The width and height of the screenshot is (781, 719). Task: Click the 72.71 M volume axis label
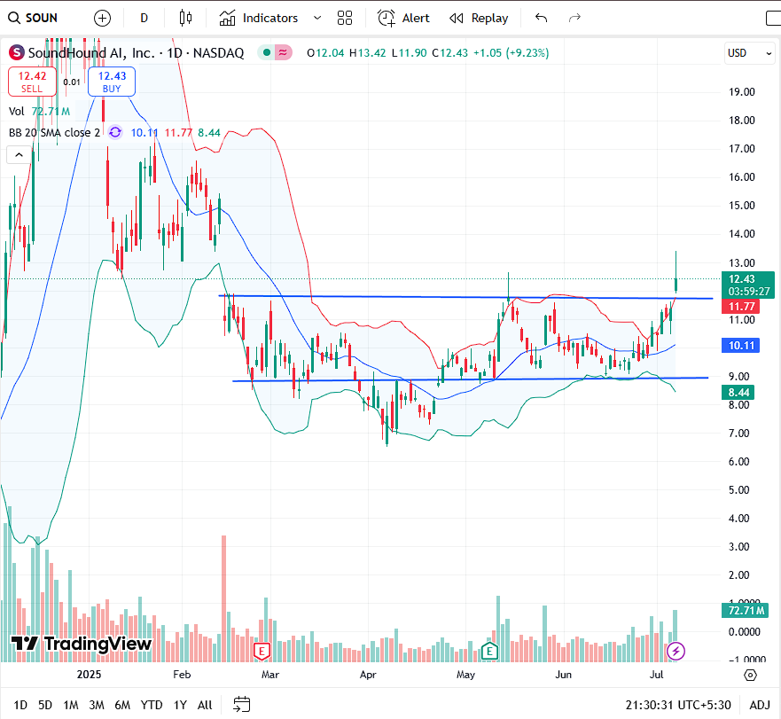[x=746, y=610]
